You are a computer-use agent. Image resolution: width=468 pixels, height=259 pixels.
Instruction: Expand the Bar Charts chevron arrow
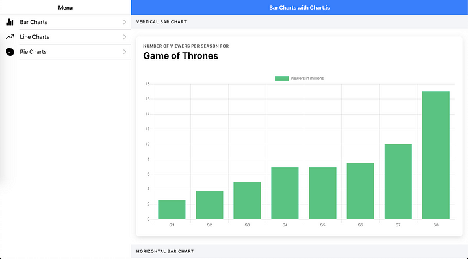pyautogui.click(x=125, y=22)
